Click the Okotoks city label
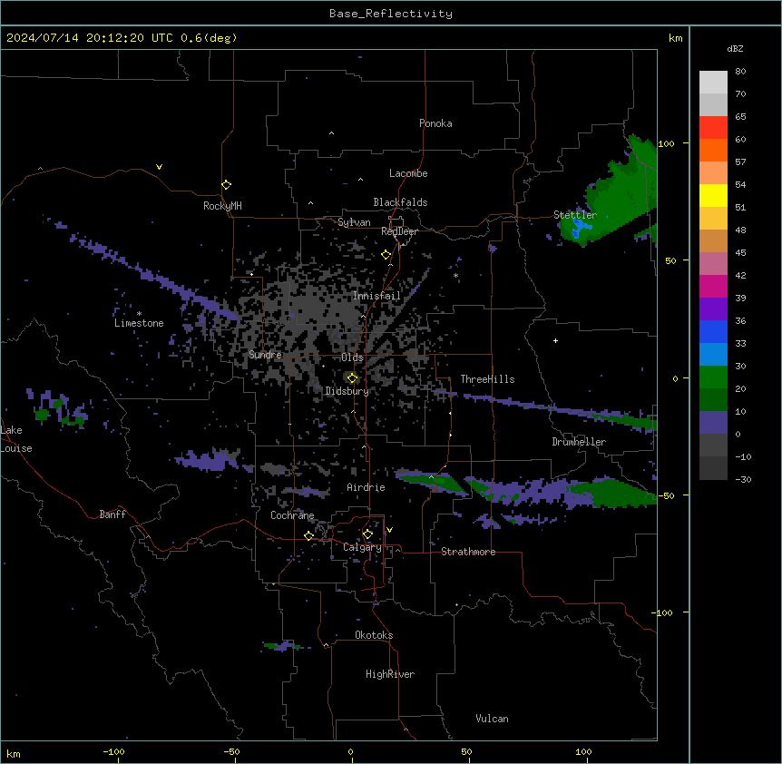 click(374, 635)
